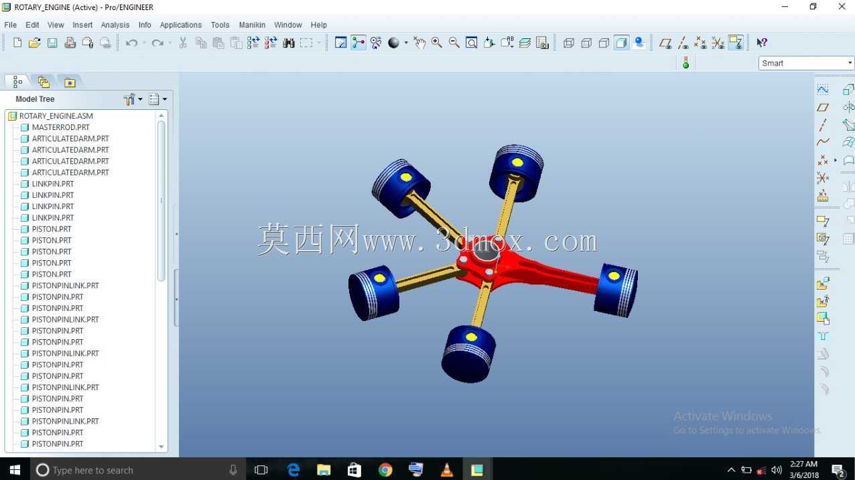This screenshot has width=855, height=480.
Task: Click the Hole tool icon
Action: (x=823, y=336)
